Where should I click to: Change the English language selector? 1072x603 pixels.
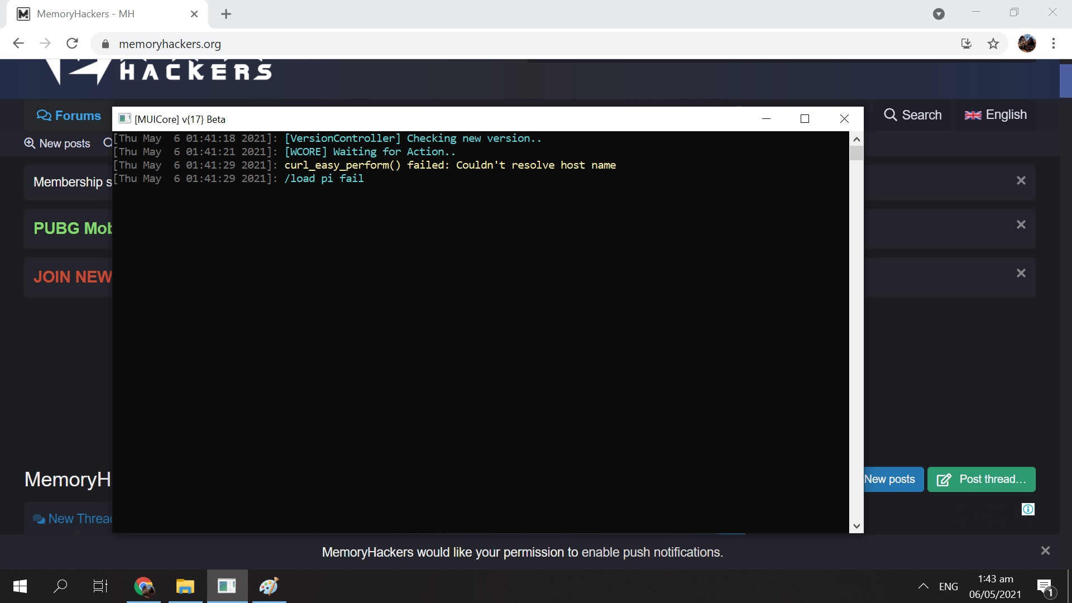pyautogui.click(x=996, y=115)
